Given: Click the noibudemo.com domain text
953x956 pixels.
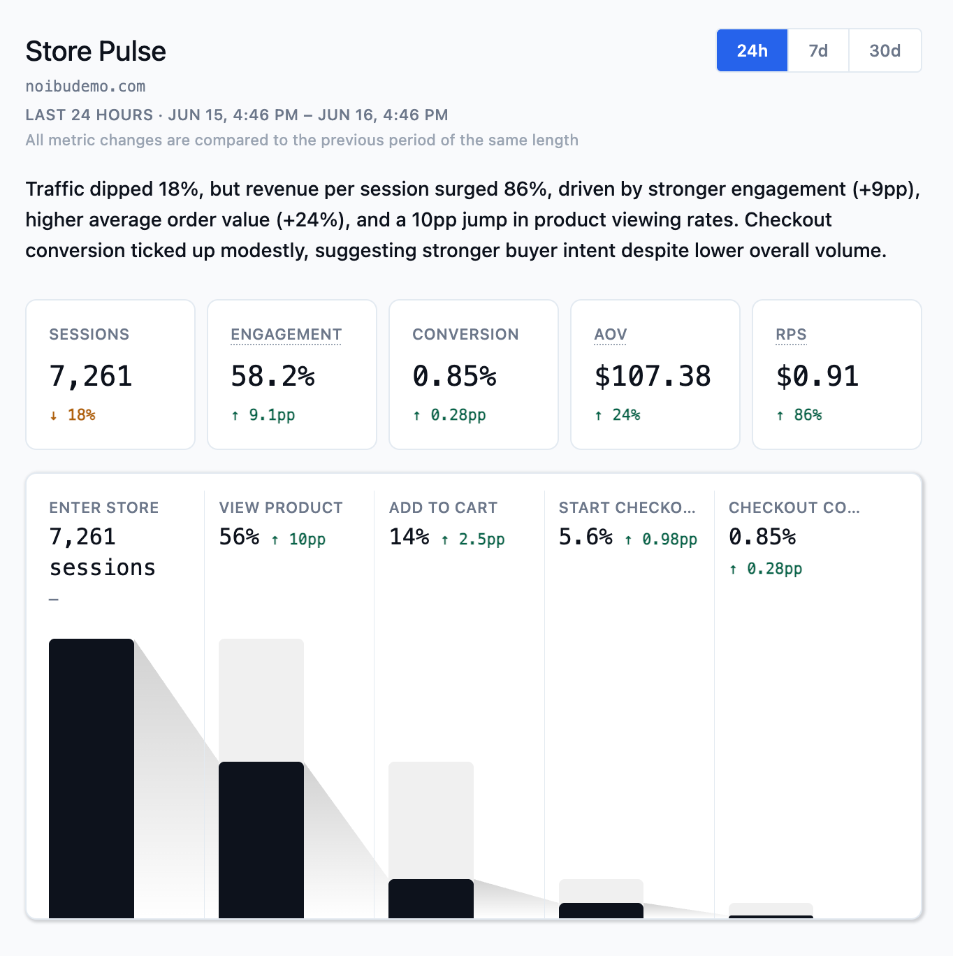Looking at the screenshot, I should coord(85,87).
